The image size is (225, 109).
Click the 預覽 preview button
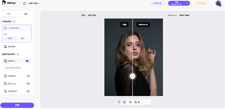[17, 105]
